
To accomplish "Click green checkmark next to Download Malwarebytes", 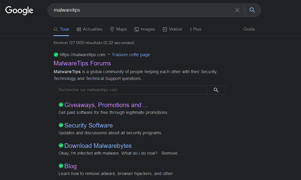I will (61, 145).
